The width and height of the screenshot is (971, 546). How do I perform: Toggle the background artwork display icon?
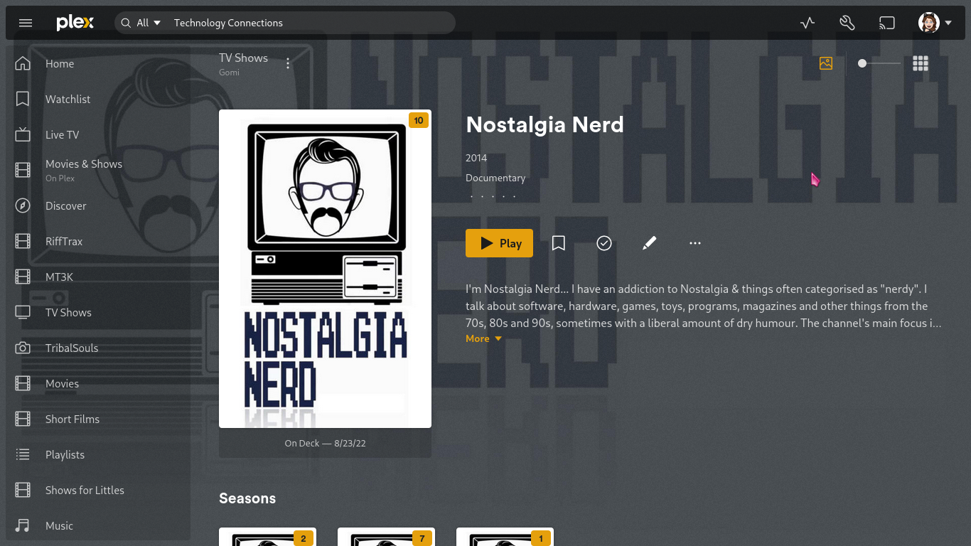825,63
